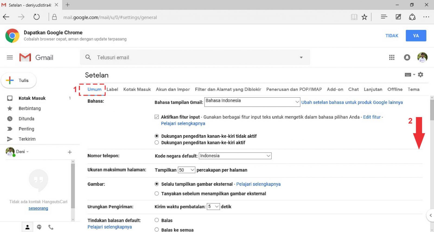Click the browser refresh icon

click(36, 17)
